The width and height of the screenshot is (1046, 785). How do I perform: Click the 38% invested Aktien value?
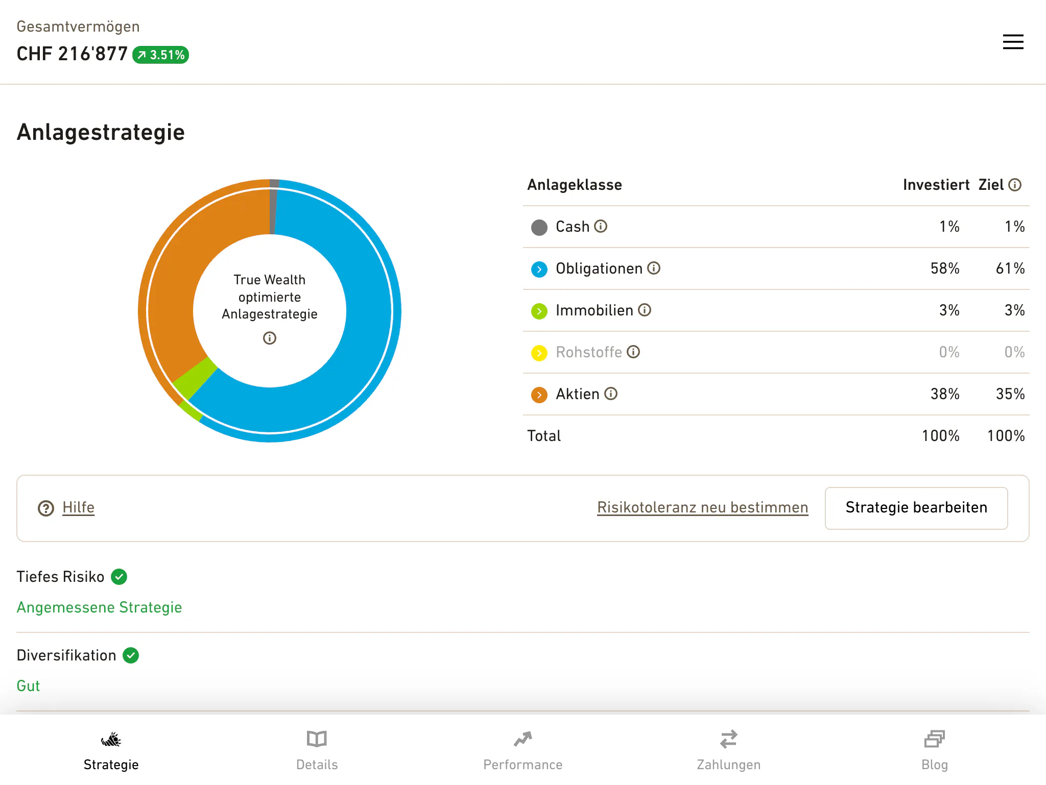click(x=945, y=394)
